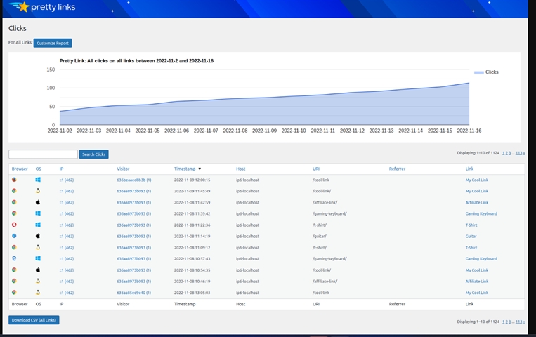Click the Linux penguin icon at 11:45:49 row
The width and height of the screenshot is (536, 337).
[38, 191]
